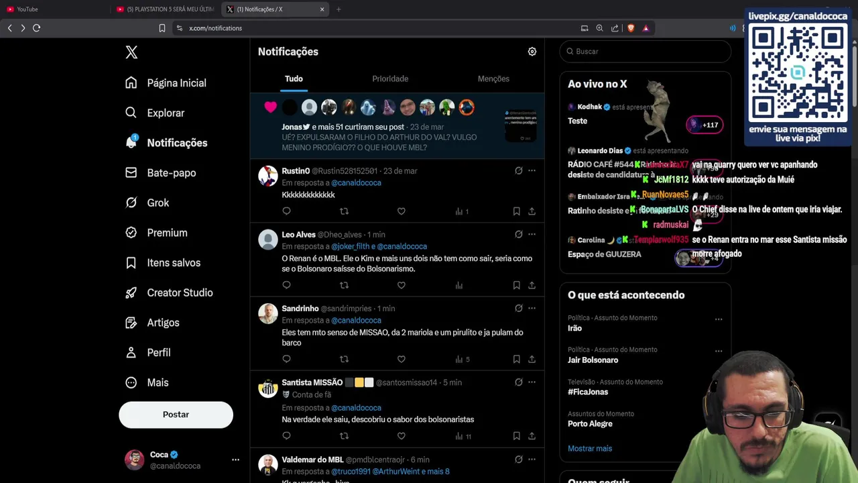858x483 pixels.
Task: Open Explorar in the sidebar
Action: coord(155,113)
